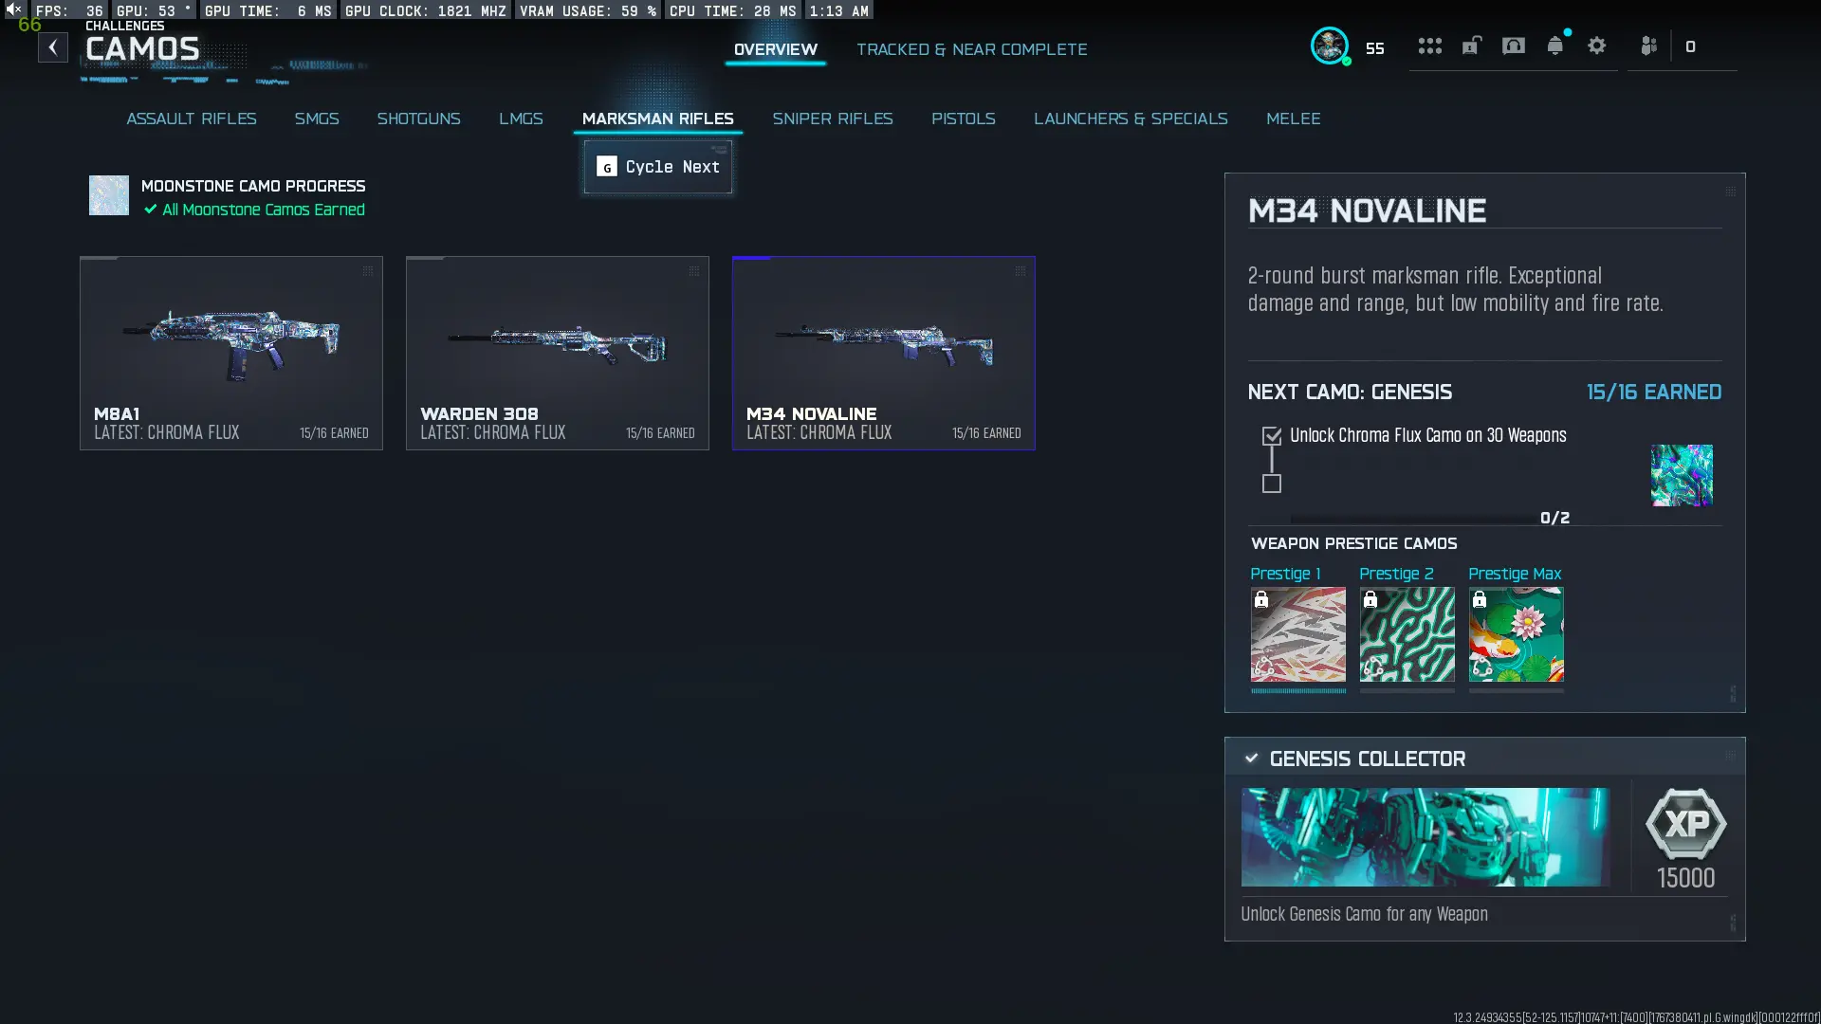This screenshot has width=1821, height=1024.
Task: Toggle the Unlock Chroma Flux Camo checkbox
Action: [x=1272, y=436]
